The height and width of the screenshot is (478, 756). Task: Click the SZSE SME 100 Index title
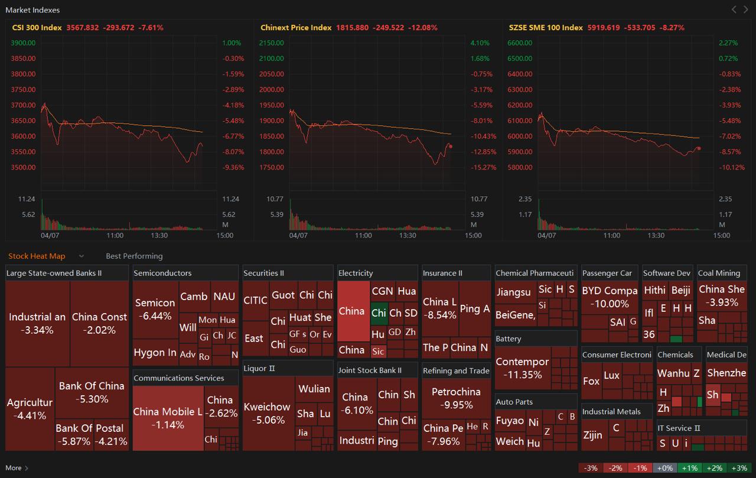546,28
